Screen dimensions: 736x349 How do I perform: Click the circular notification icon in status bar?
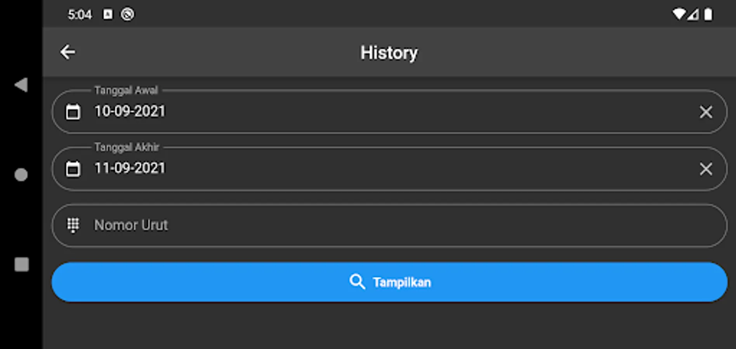(127, 14)
